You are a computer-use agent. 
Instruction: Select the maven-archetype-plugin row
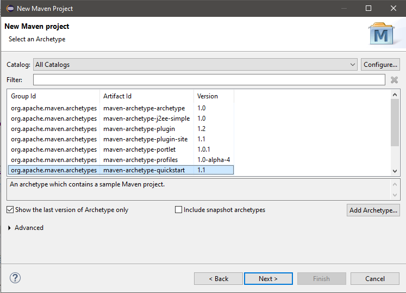[x=121, y=129]
